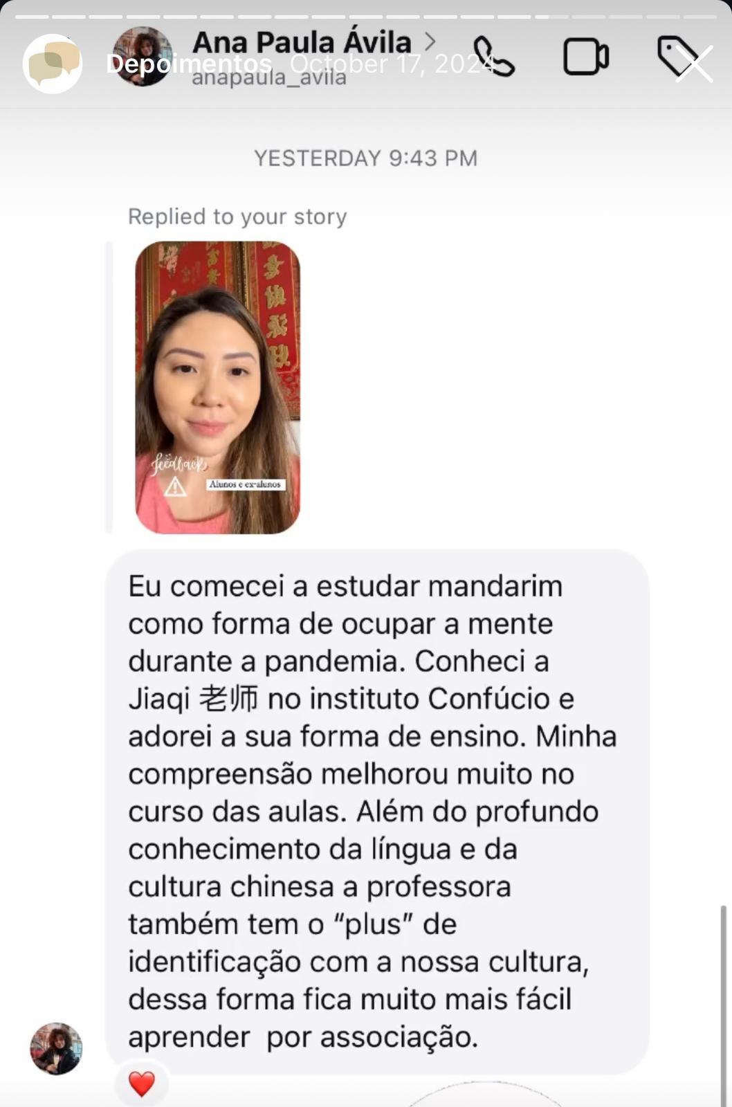
Task: Expand chevron next to Ana Paula Ávila
Action: (430, 42)
